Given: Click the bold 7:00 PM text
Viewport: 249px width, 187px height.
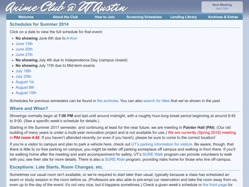Looking at the screenshot, I should (65, 116).
